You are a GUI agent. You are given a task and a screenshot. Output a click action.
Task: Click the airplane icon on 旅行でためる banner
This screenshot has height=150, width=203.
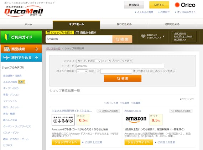coord(6,58)
